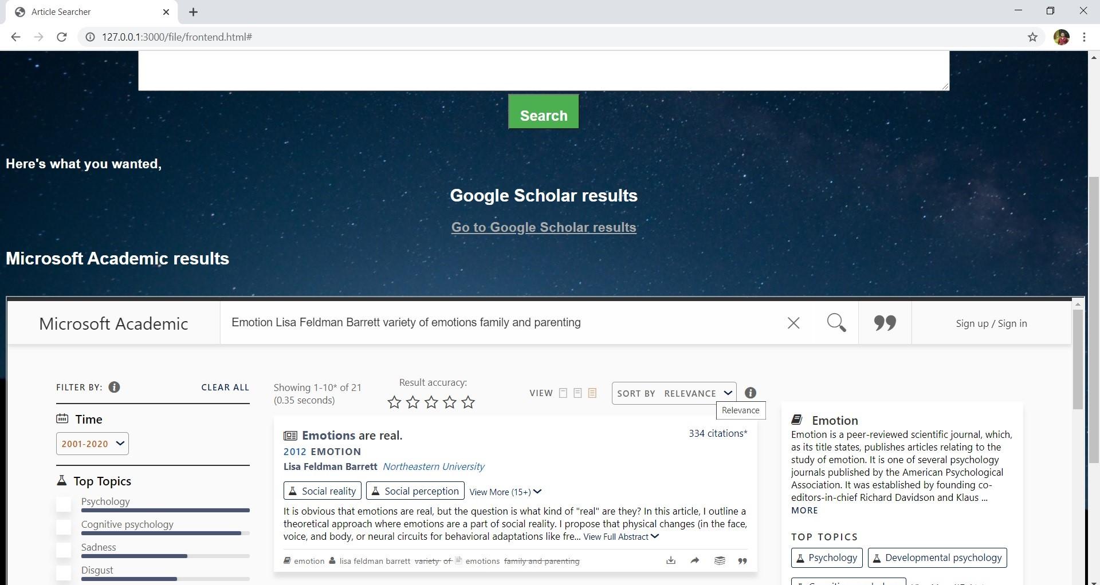Cite the Emotions are real paper
1100x585 pixels.
[x=742, y=561]
